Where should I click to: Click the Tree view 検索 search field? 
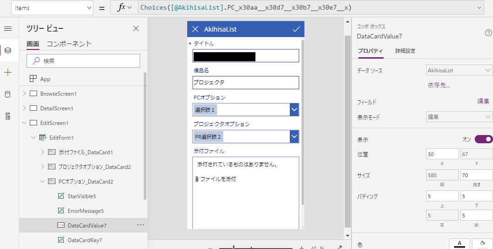click(x=83, y=61)
